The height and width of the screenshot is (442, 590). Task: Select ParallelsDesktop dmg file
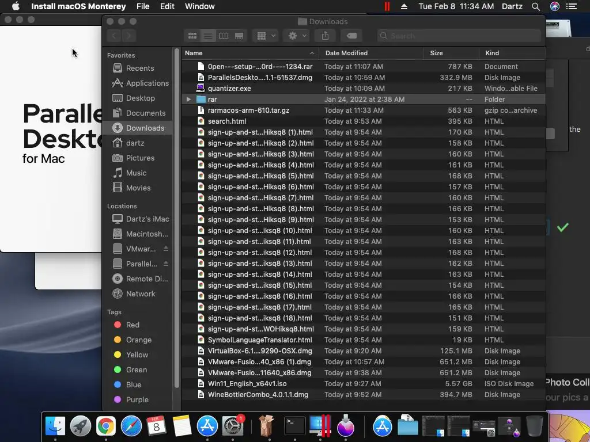(x=364, y=78)
